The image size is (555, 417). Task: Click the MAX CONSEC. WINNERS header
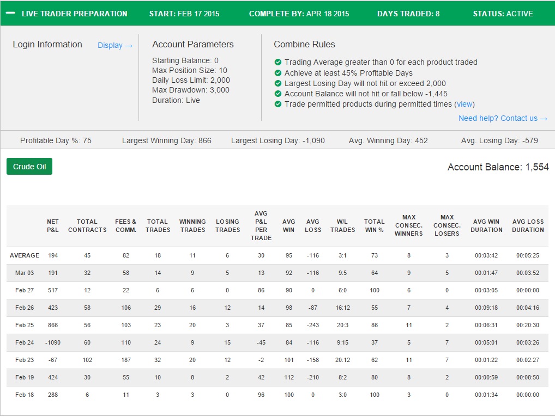(x=408, y=225)
